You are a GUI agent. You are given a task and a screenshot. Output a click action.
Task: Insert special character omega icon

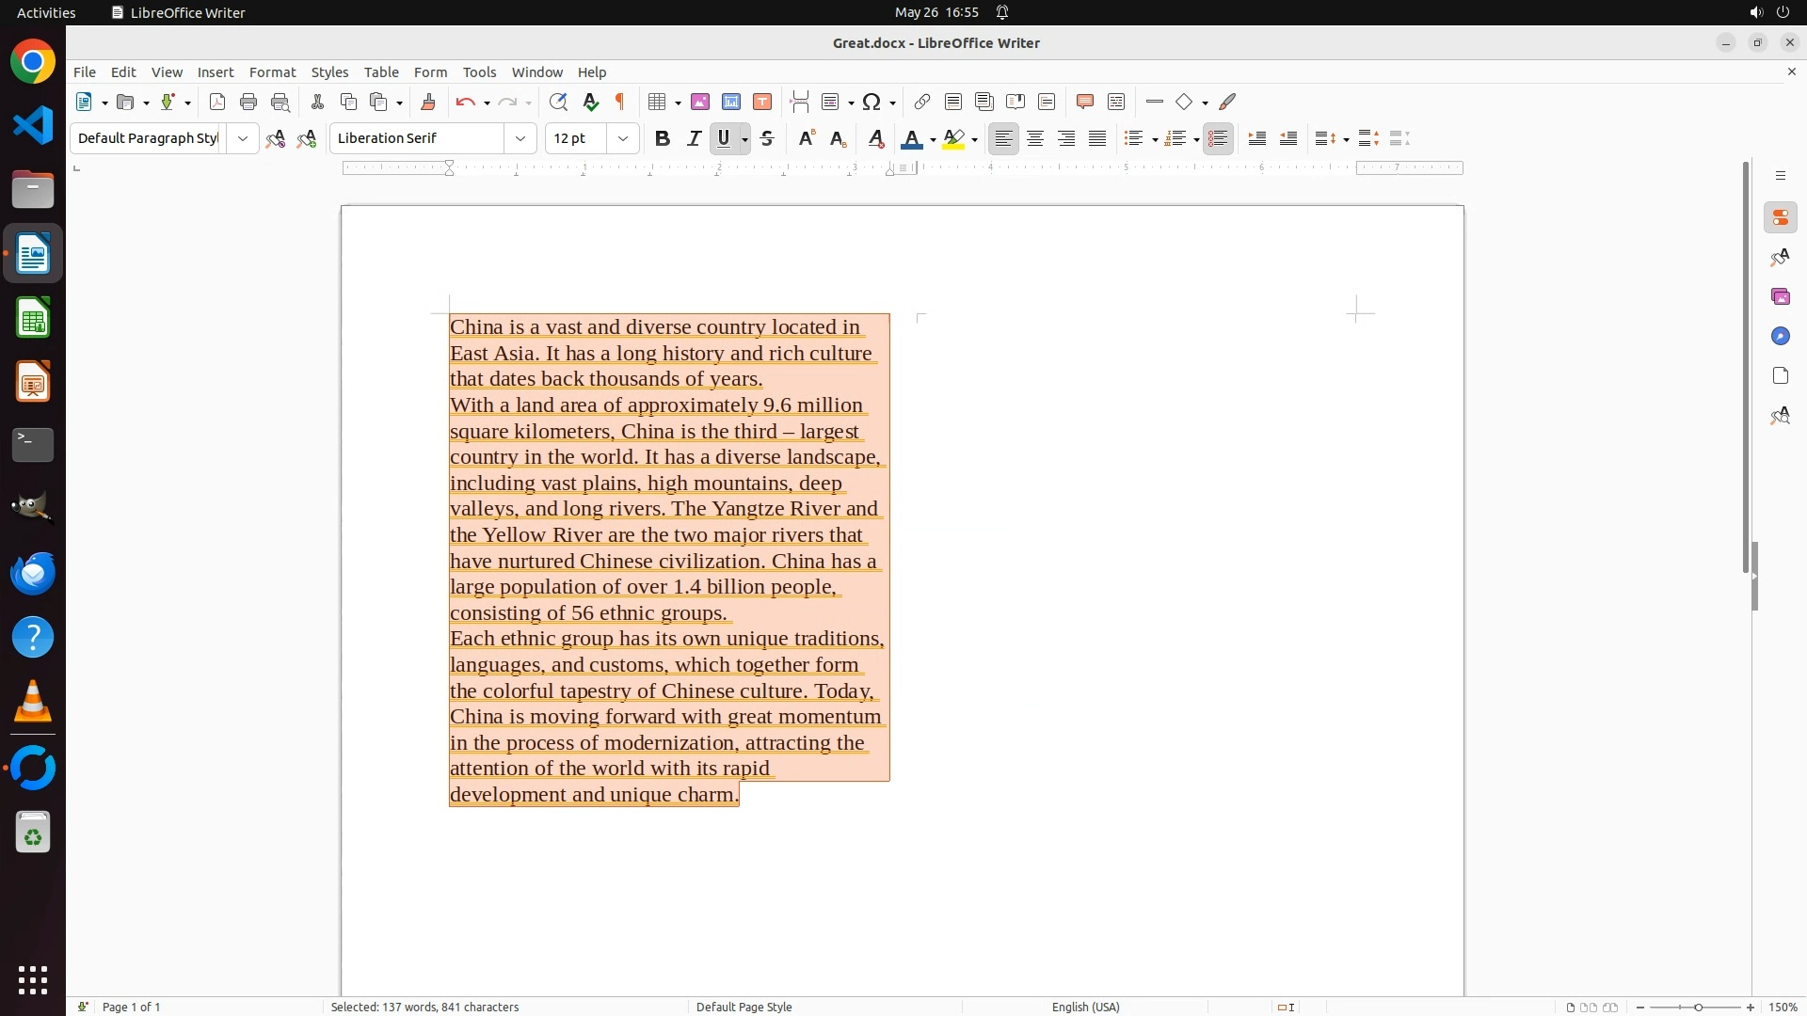click(x=872, y=102)
